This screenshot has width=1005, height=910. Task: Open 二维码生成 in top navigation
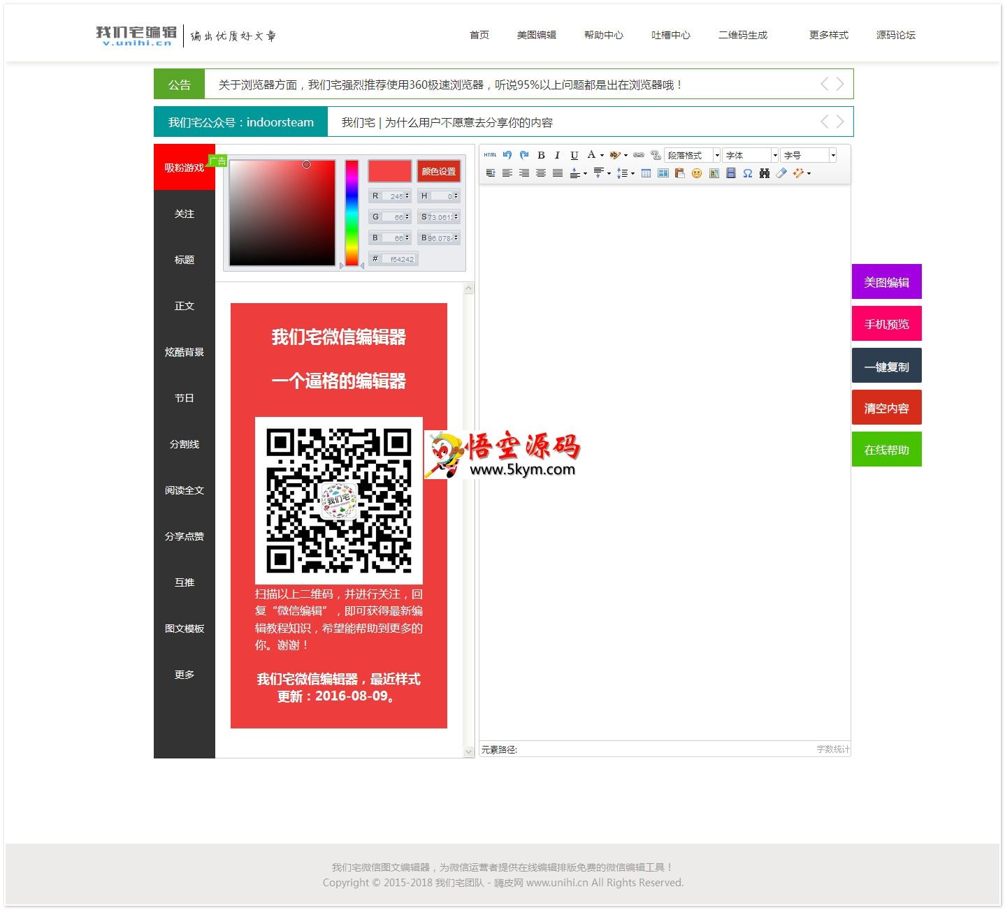743,35
